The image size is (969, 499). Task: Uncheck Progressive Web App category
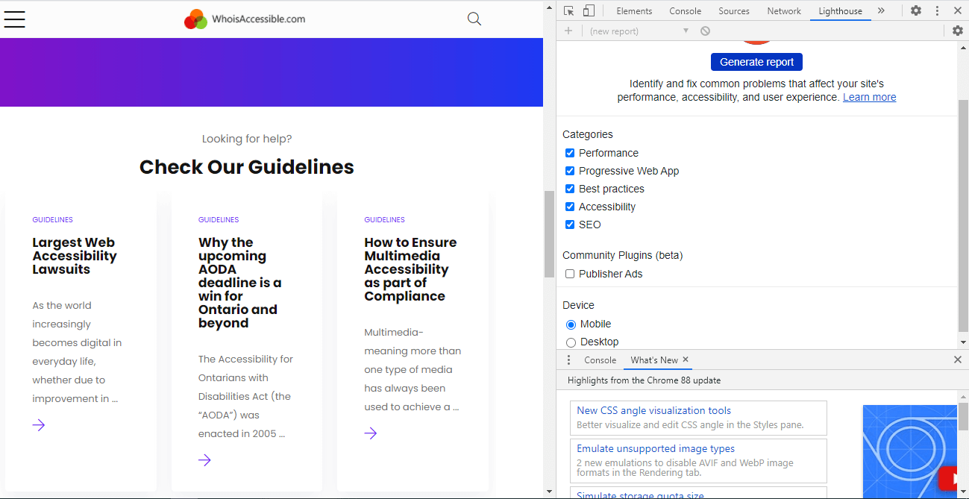tap(570, 171)
